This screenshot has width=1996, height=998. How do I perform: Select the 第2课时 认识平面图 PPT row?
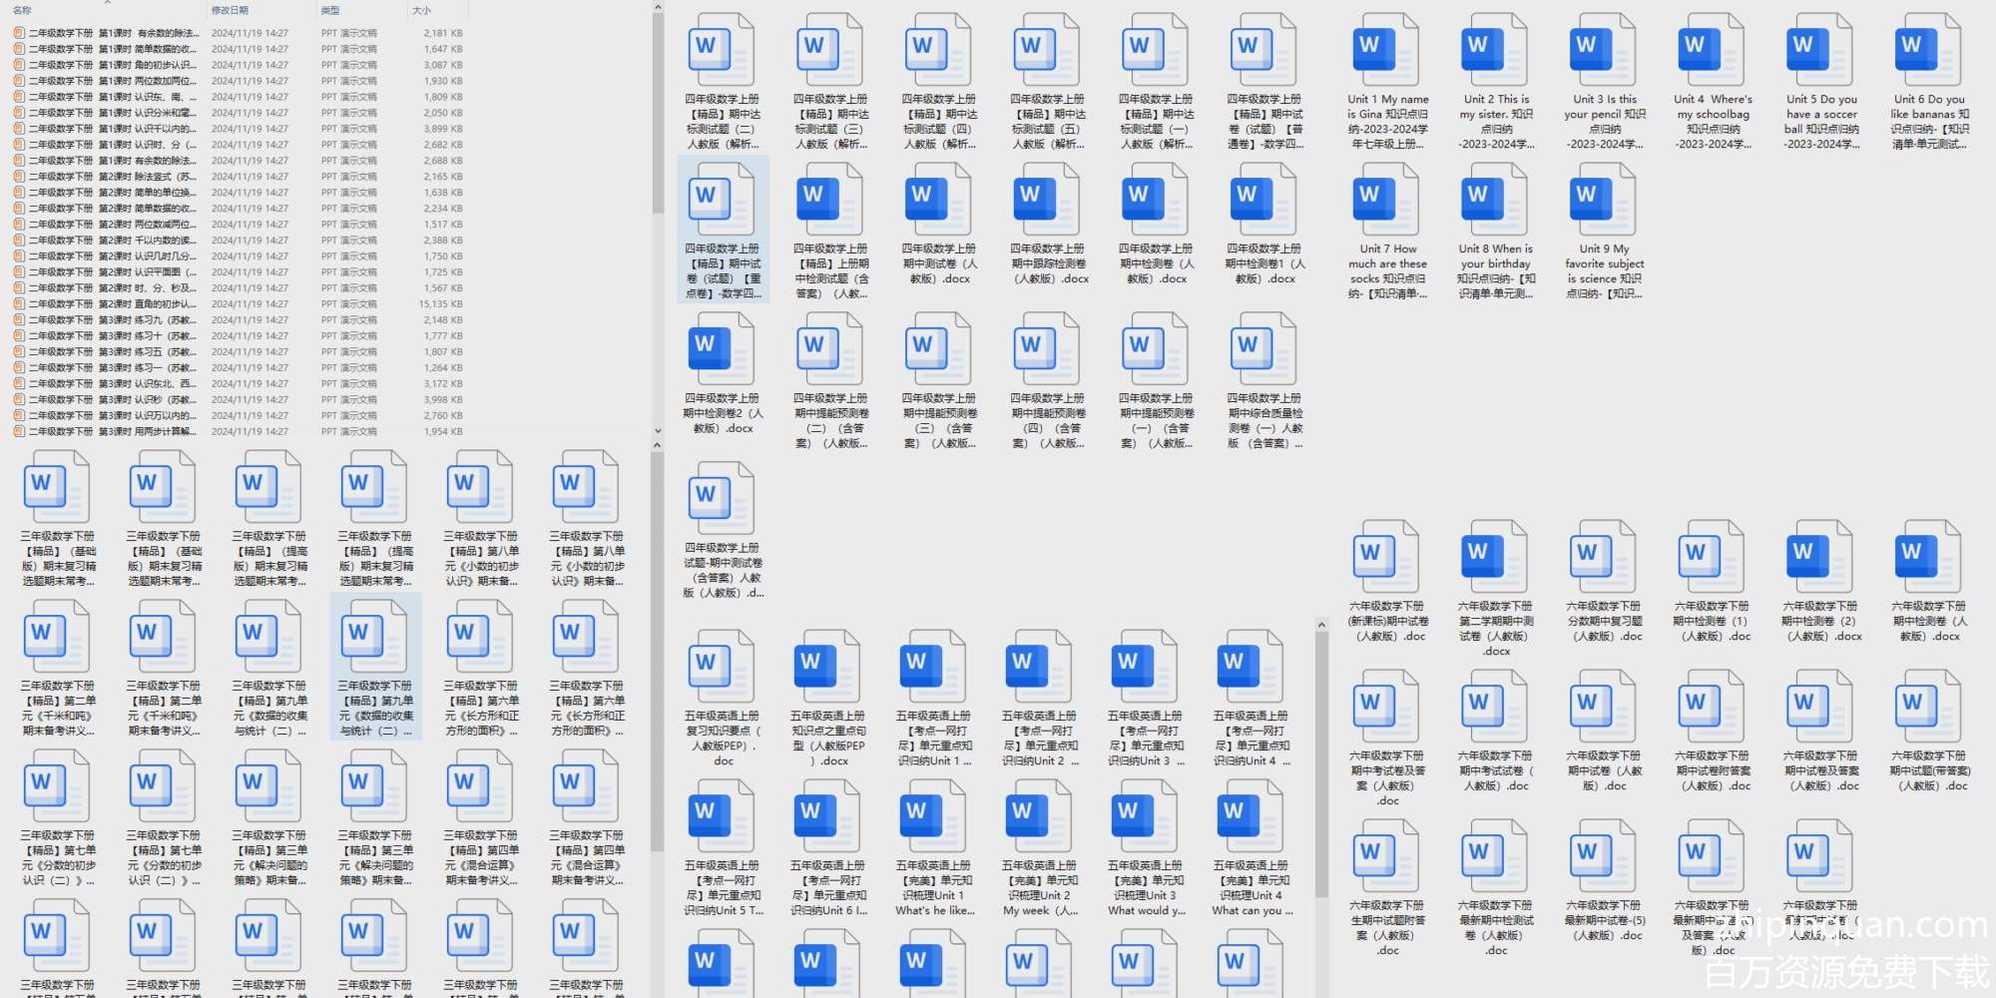[240, 272]
